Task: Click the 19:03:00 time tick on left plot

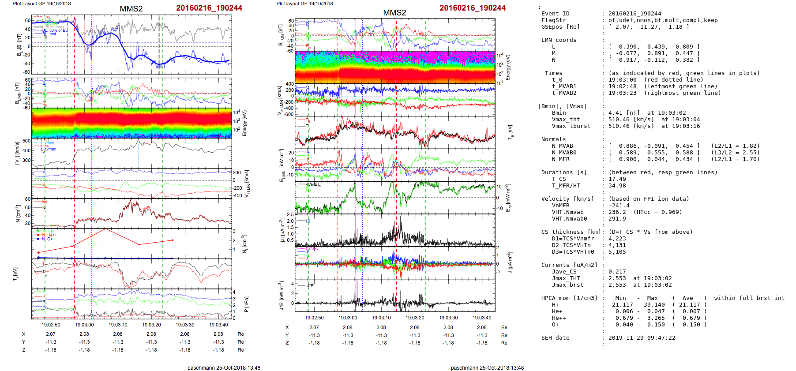Action: click(84, 325)
